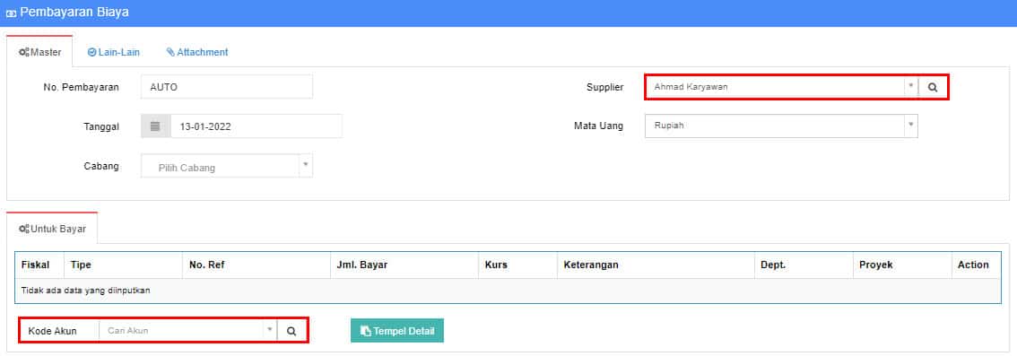Click the Dept. column header
Screen dimensions: 1017x356
click(804, 265)
